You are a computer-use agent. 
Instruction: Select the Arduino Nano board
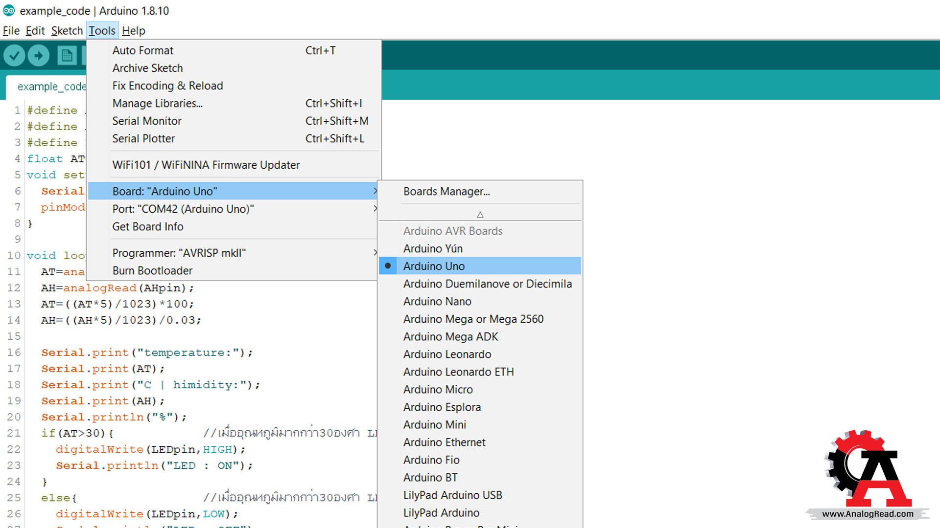click(x=480, y=301)
